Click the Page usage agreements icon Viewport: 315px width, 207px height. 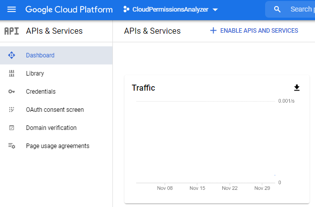[12, 146]
